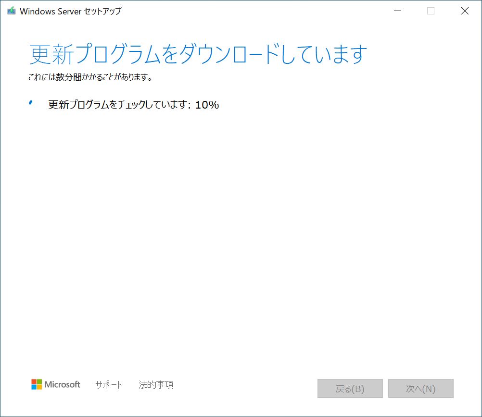Click the これには数分間かかることがあります subtitle text
The image size is (482, 417).
90,77
